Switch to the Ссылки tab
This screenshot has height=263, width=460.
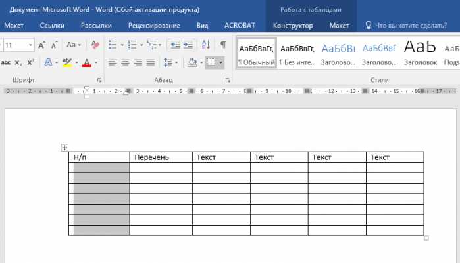click(52, 26)
